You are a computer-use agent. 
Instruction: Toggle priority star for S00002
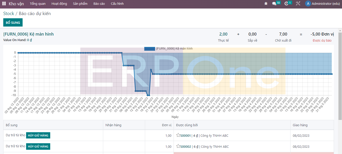click(x=178, y=146)
